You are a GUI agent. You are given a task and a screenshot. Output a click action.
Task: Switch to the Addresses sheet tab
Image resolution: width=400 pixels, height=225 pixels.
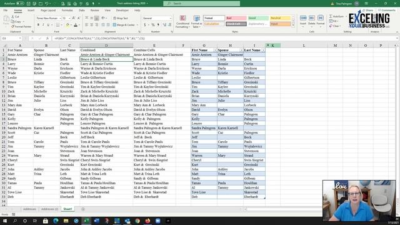[29, 209]
